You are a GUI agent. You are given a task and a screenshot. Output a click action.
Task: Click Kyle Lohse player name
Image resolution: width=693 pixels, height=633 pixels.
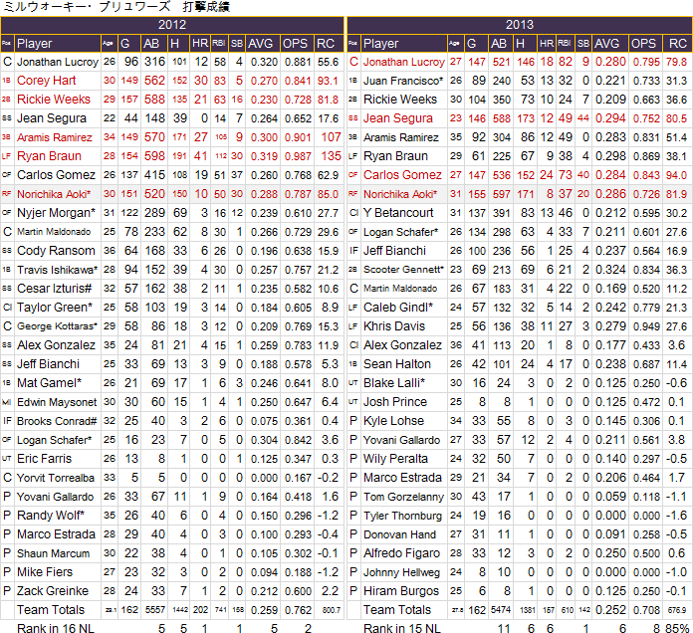[393, 421]
